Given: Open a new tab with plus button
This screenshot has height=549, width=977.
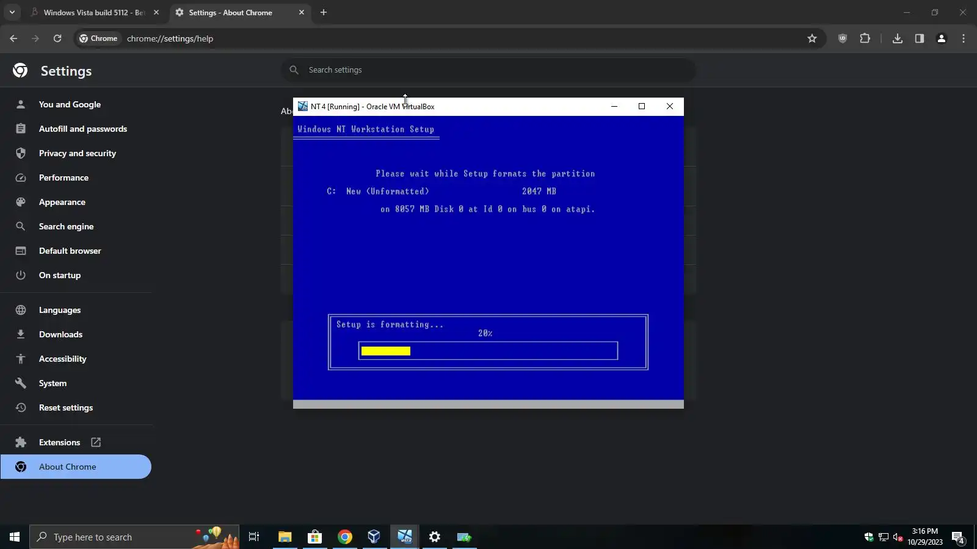Looking at the screenshot, I should click(x=324, y=12).
